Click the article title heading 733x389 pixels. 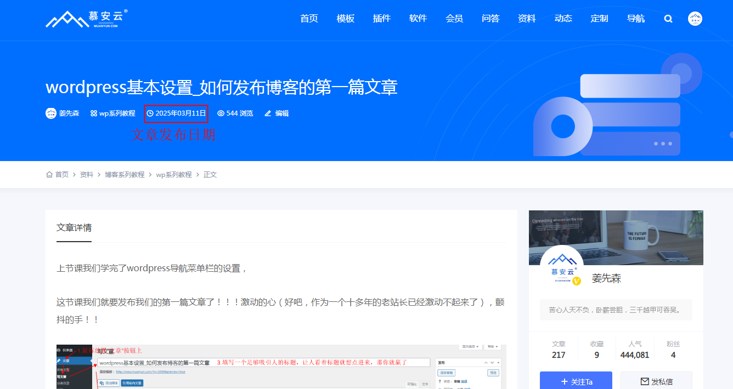click(x=222, y=87)
